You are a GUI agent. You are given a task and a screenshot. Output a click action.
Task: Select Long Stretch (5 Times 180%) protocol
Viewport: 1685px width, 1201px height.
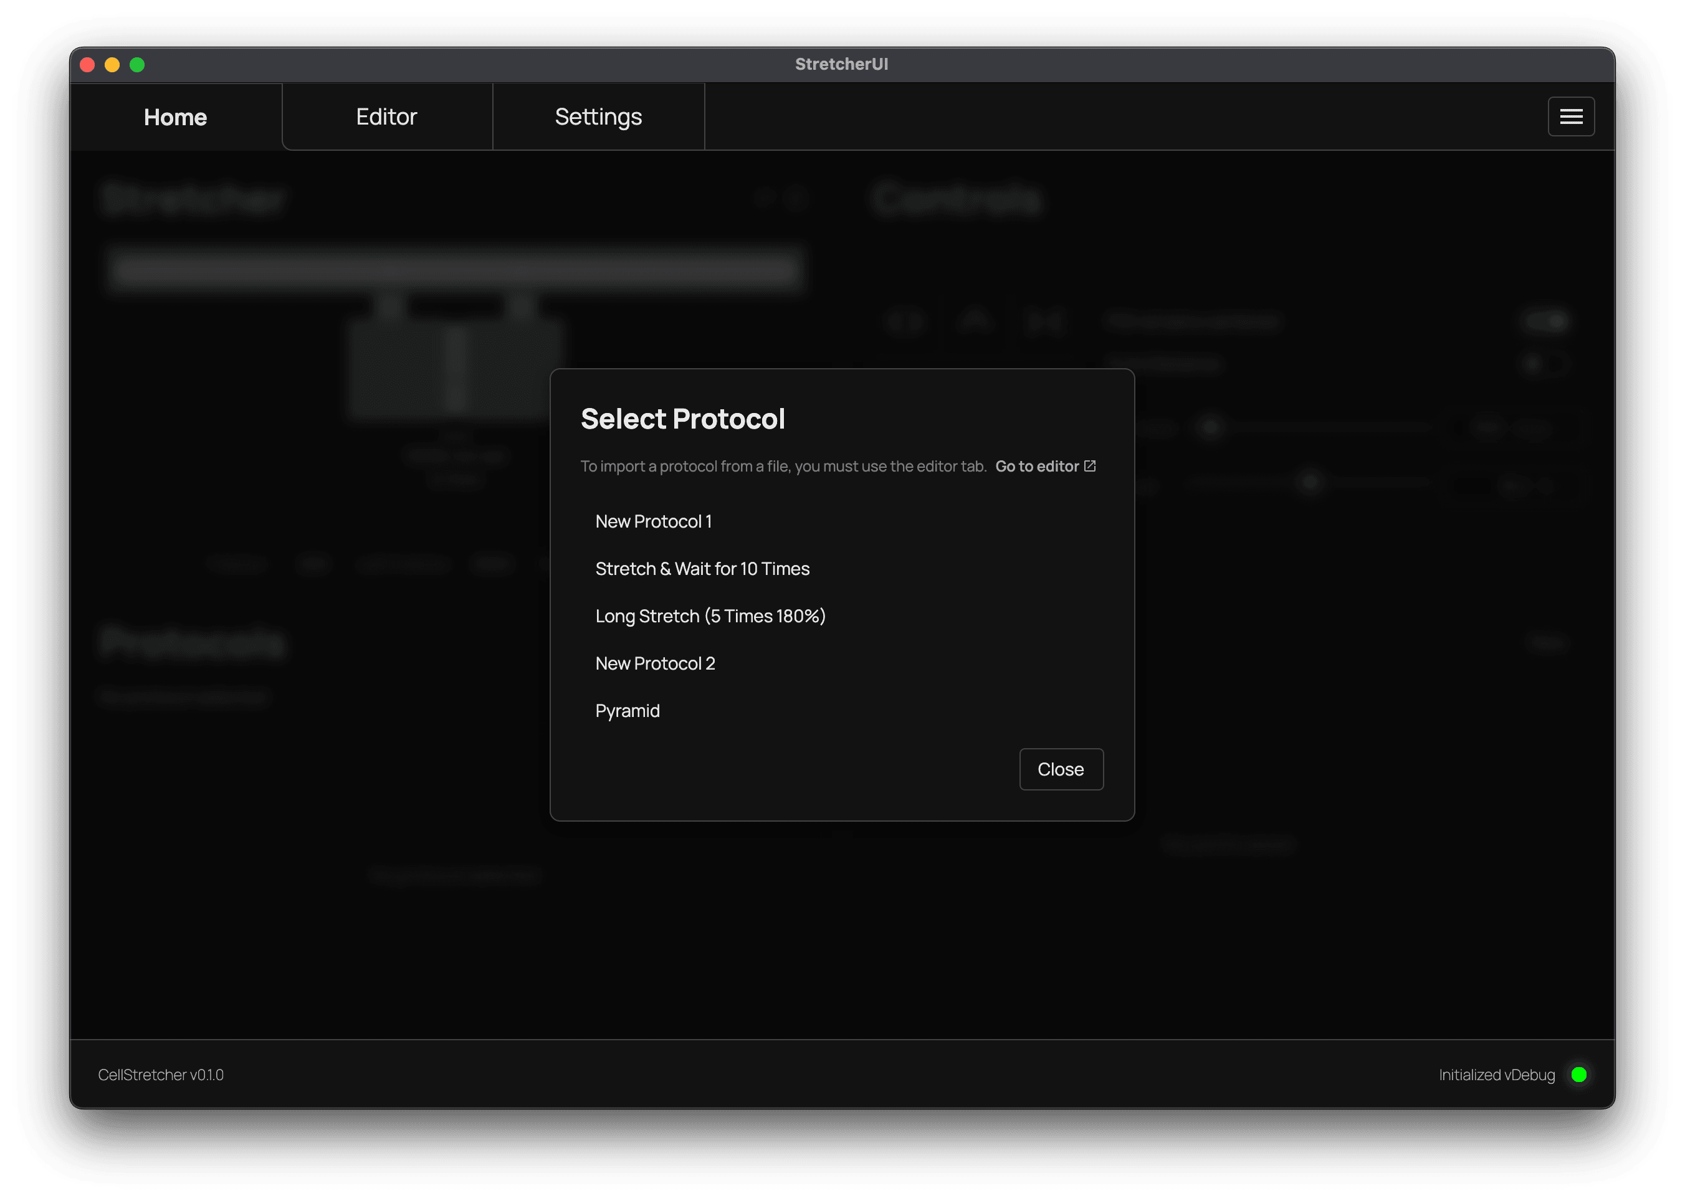click(842, 616)
